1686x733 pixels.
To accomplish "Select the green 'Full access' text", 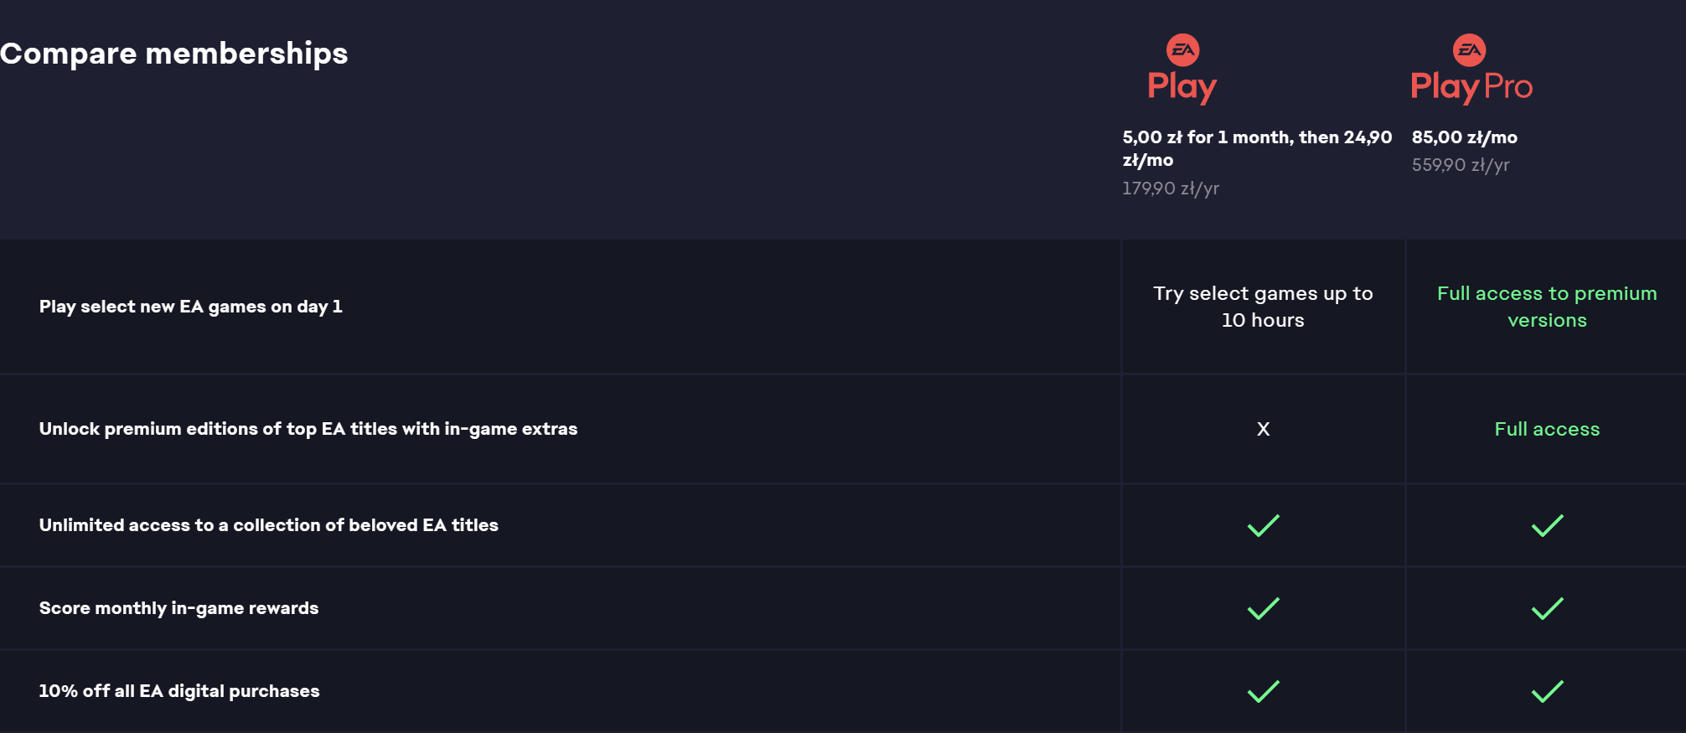I will (x=1547, y=429).
